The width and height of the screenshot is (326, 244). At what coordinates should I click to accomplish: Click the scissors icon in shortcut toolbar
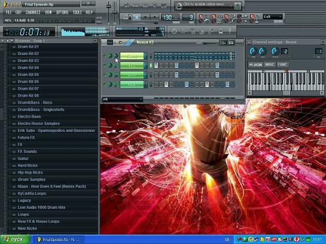tap(202, 31)
